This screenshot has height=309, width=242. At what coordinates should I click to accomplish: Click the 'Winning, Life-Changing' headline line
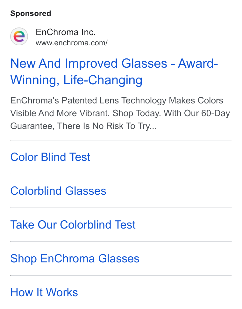click(x=76, y=80)
